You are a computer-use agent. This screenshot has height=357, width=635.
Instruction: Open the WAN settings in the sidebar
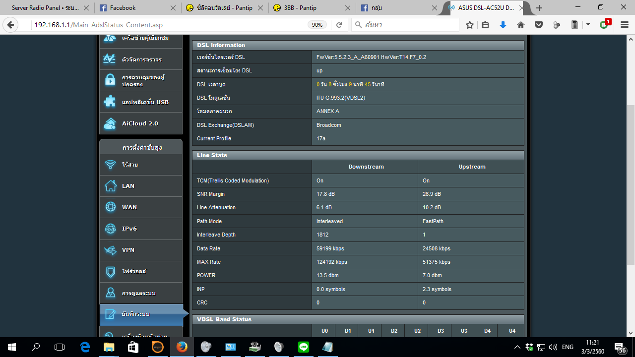(x=141, y=207)
